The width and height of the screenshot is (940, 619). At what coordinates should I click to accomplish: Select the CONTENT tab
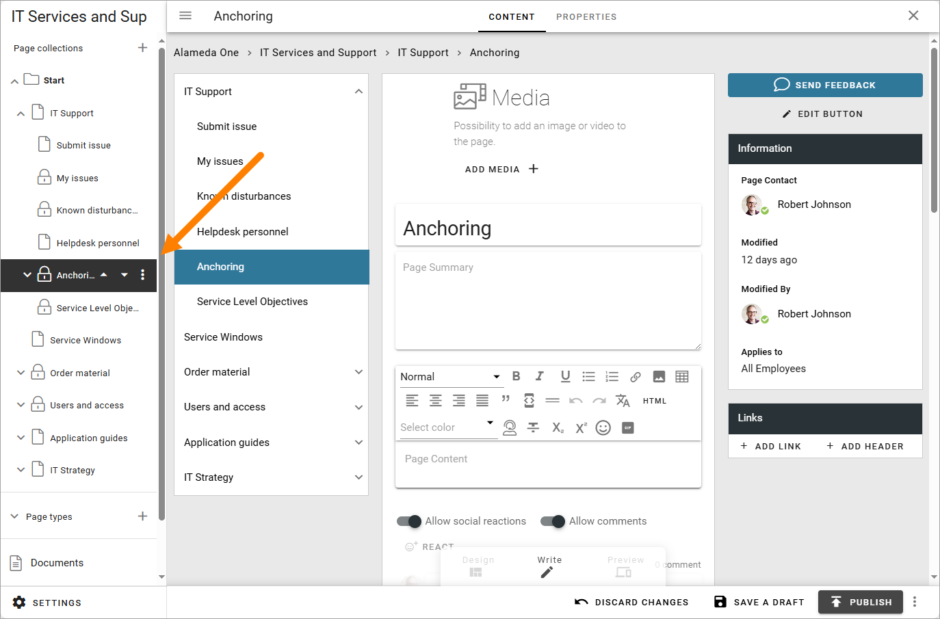[512, 16]
